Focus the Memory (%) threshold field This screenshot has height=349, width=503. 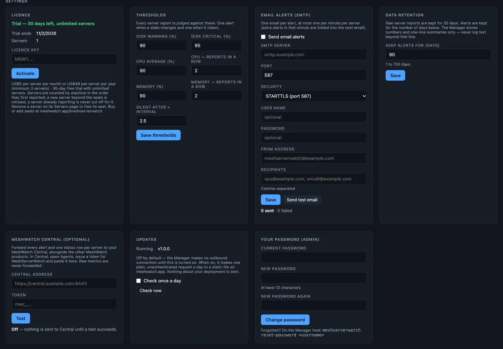(x=161, y=96)
